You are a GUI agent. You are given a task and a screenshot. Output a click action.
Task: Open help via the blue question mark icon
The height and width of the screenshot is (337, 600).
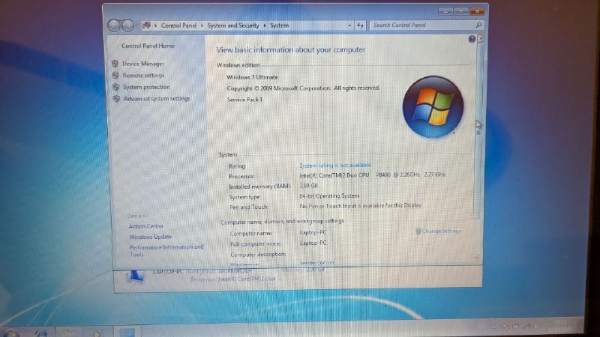click(x=472, y=39)
